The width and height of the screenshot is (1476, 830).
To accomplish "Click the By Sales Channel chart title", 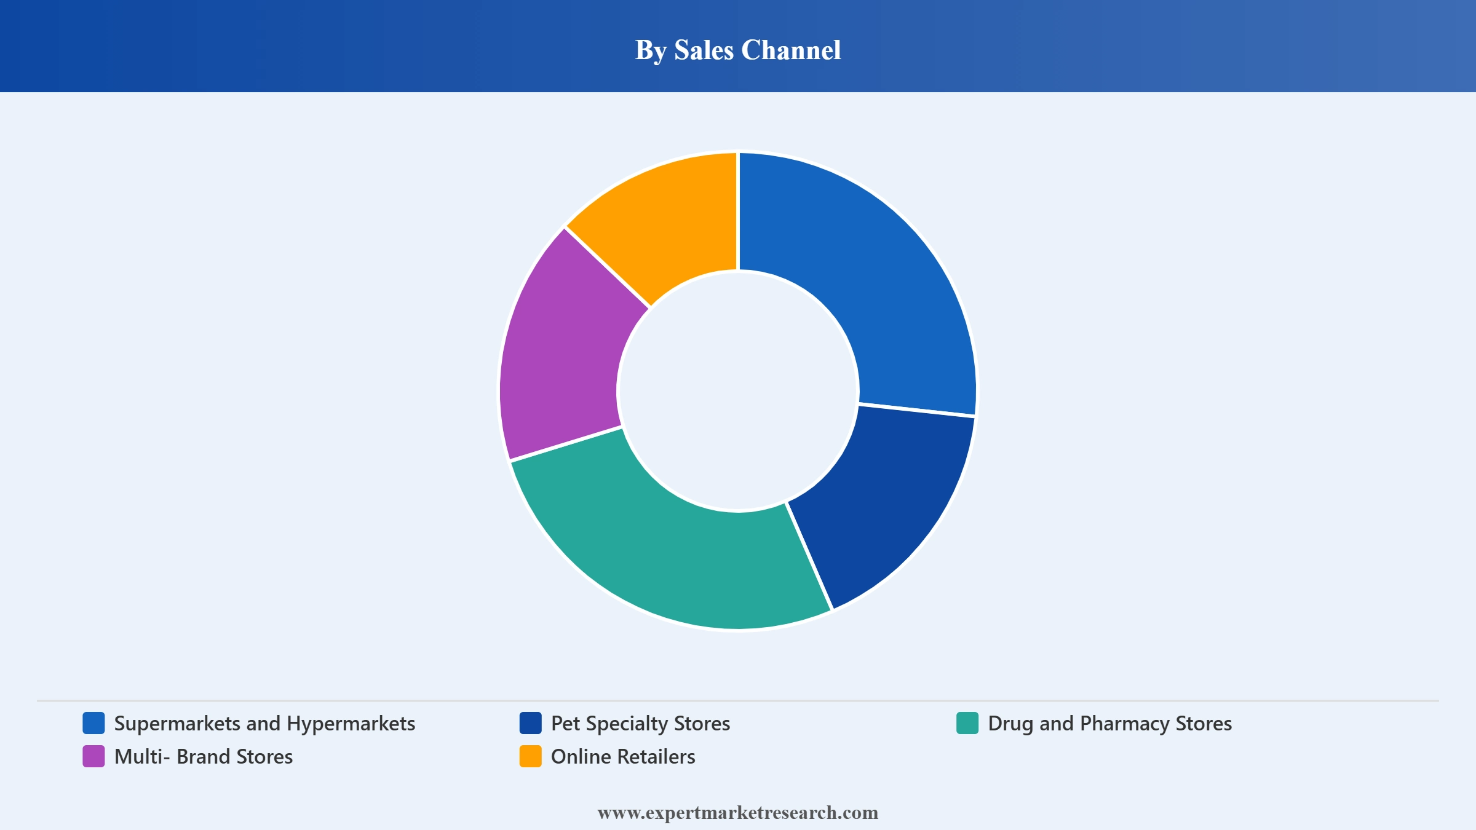I will pos(738,50).
